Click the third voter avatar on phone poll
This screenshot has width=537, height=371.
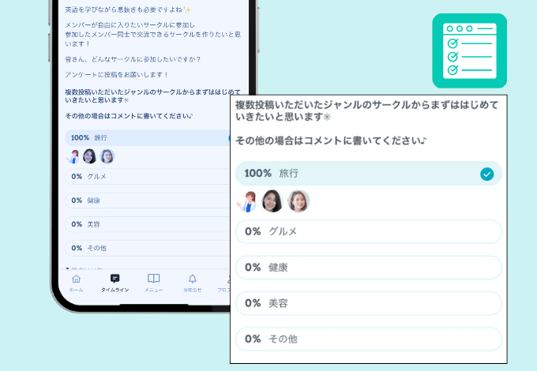tap(107, 156)
